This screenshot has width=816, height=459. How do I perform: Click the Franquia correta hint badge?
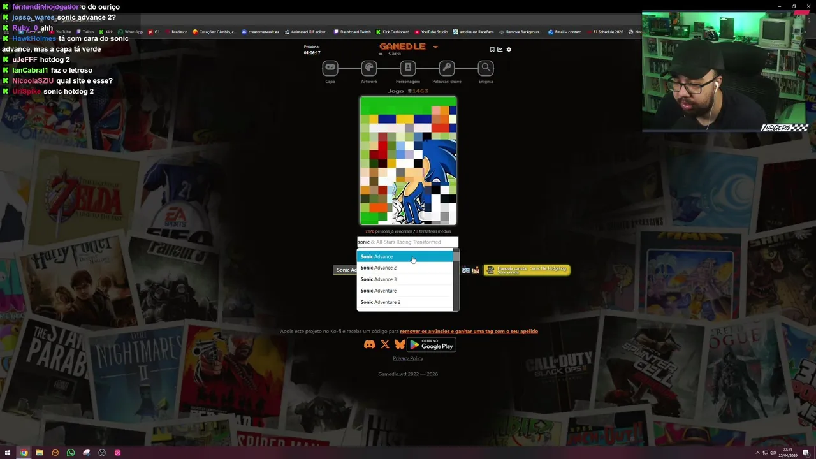click(527, 270)
